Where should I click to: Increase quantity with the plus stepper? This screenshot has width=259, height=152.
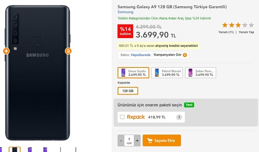137,140
